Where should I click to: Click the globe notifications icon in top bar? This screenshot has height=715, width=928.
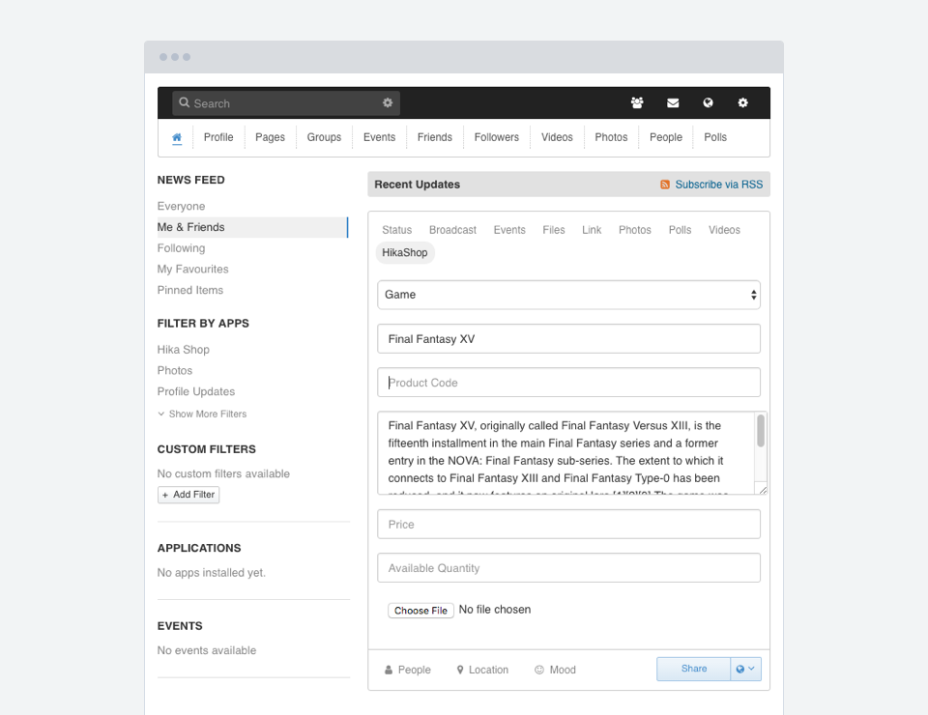click(708, 103)
